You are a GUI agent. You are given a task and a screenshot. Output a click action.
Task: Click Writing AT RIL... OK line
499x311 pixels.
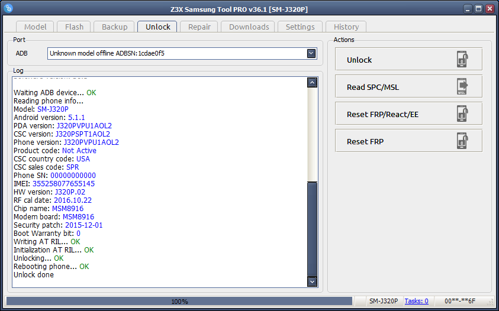coord(47,241)
